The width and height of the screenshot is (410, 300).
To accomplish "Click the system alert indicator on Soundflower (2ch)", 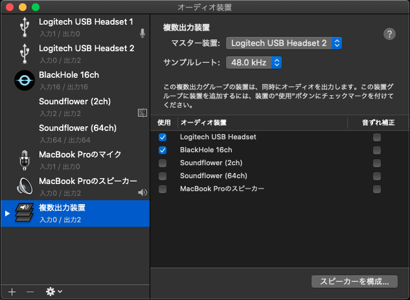I will pyautogui.click(x=142, y=113).
